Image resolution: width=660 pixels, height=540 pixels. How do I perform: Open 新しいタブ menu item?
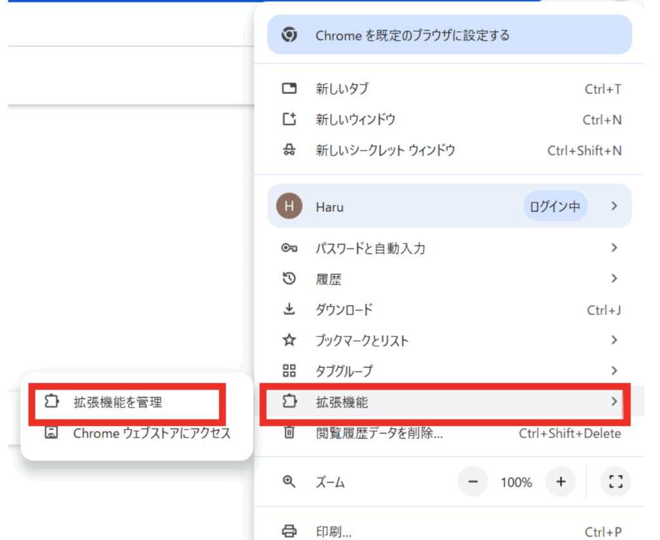449,89
